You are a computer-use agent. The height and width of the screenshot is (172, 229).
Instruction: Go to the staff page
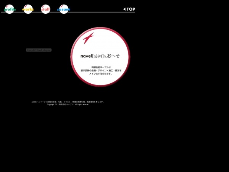pyautogui.click(x=45, y=9)
